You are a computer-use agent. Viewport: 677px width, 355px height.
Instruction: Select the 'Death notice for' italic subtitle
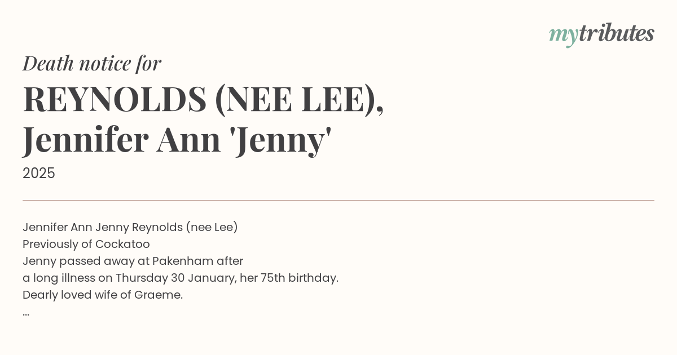[92, 63]
